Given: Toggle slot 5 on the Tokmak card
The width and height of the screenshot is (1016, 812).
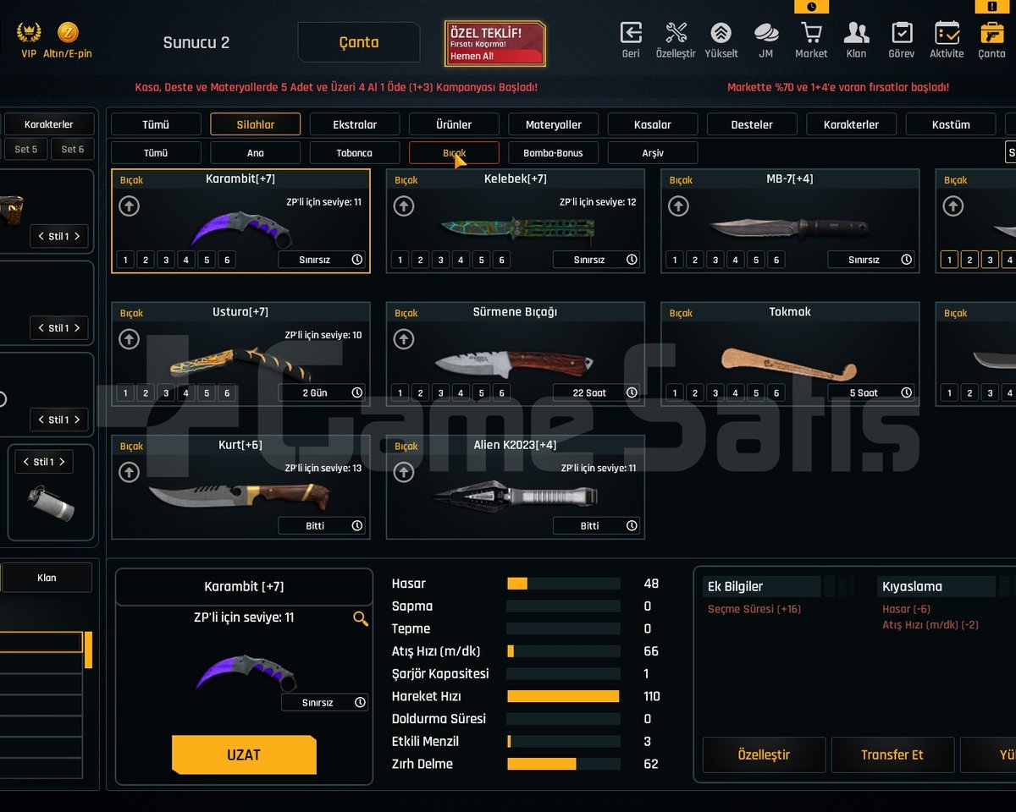Looking at the screenshot, I should pyautogui.click(x=756, y=392).
